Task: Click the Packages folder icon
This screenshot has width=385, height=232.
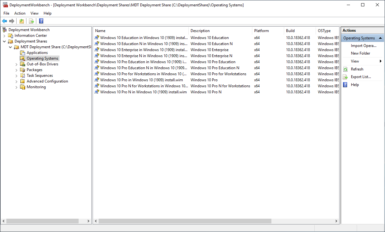Action: click(22, 70)
